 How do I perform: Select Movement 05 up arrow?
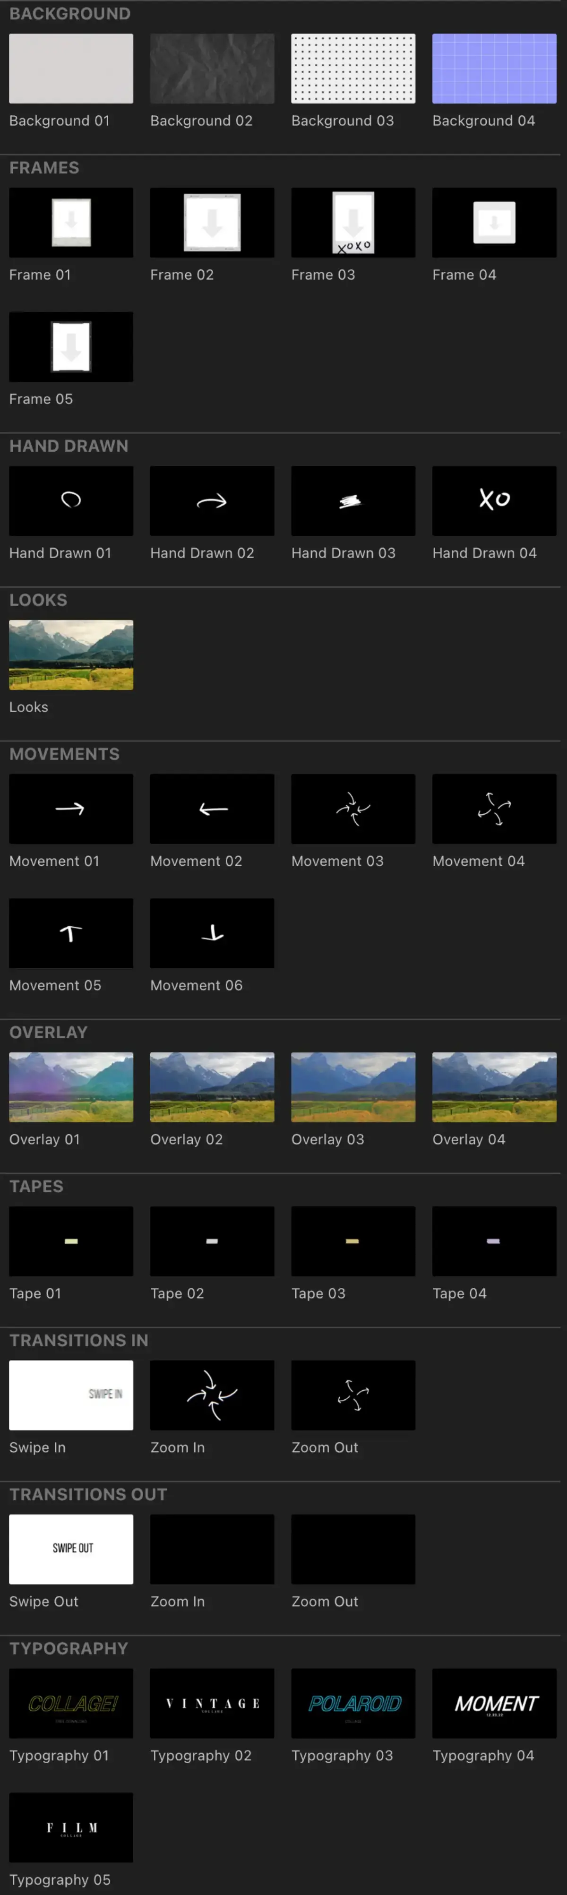[x=71, y=933]
